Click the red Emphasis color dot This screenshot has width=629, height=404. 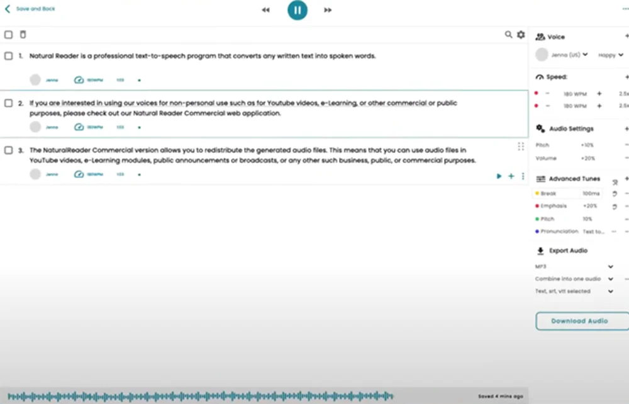(x=537, y=206)
